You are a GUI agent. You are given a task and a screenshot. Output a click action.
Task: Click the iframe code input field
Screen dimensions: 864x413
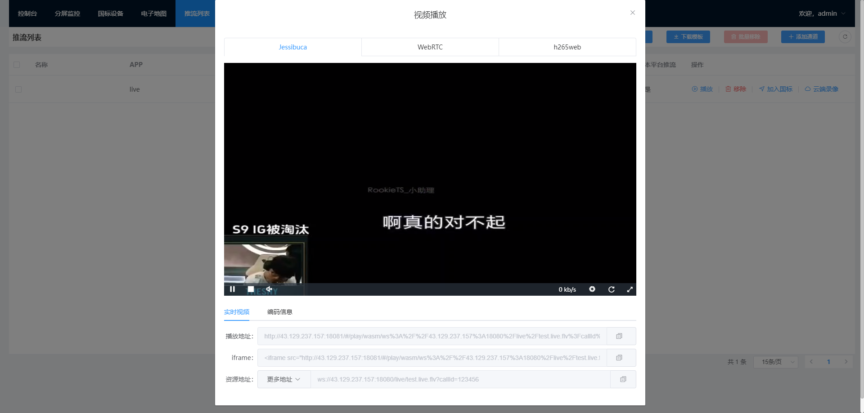[432, 358]
